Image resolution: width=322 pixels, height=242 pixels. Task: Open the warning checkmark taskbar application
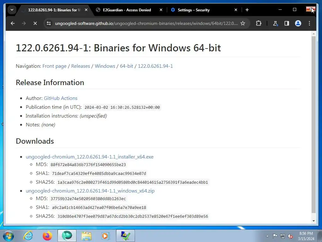125,236
